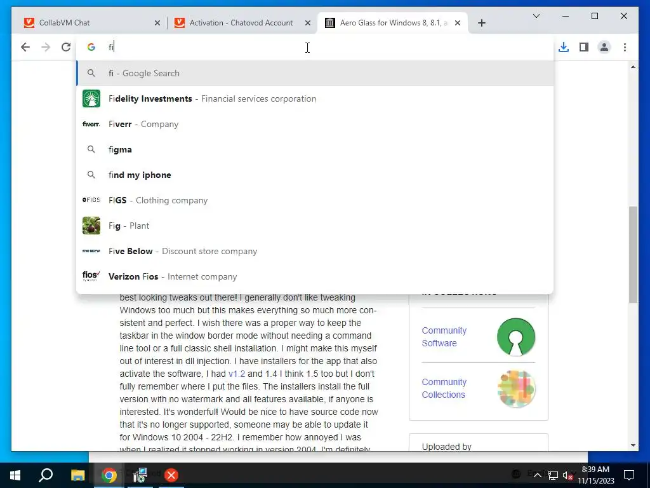Pick the figma search suggestion
This screenshot has height=488, width=650.
tap(315, 149)
